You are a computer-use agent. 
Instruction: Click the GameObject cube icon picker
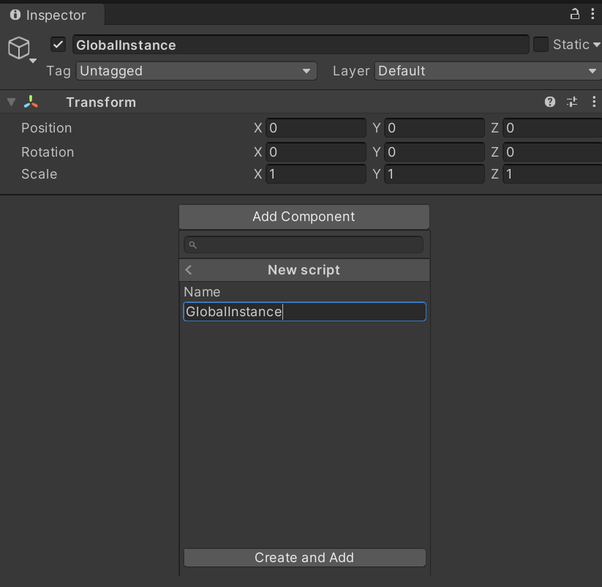pos(19,48)
